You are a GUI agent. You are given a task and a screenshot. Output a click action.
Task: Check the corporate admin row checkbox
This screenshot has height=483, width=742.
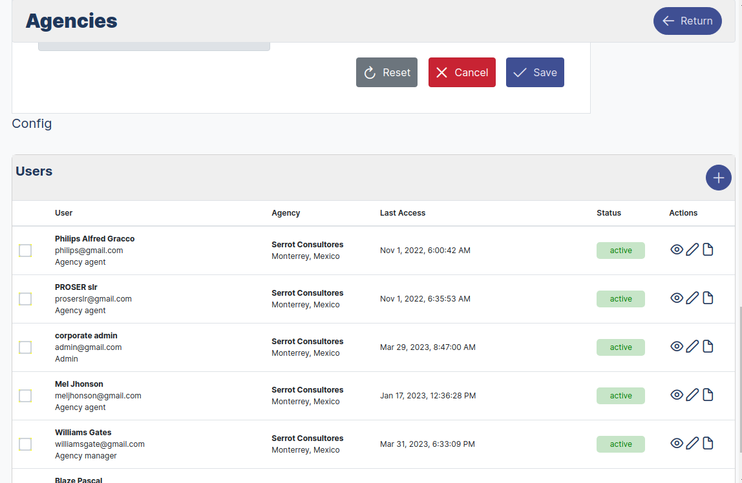click(25, 347)
